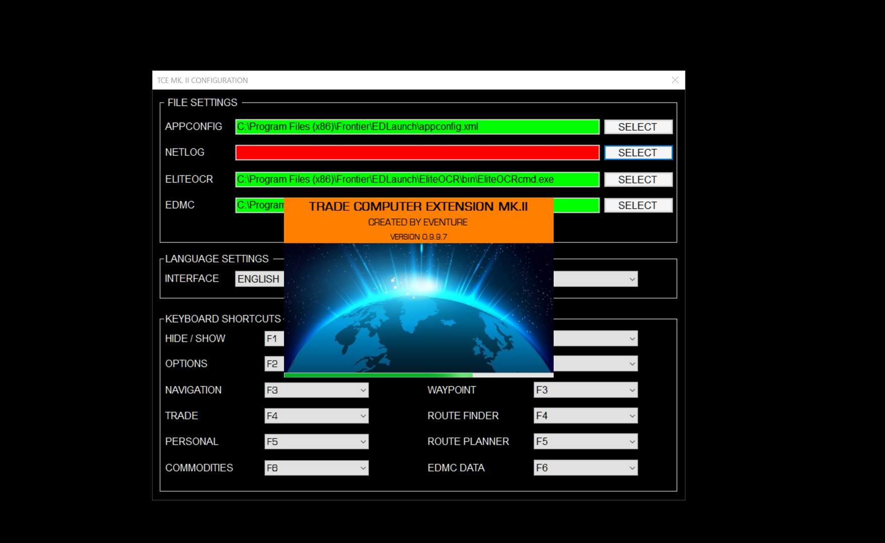This screenshot has height=543, width=885.
Task: Open the PERSONAL shortcut dropdown
Action: click(x=316, y=441)
